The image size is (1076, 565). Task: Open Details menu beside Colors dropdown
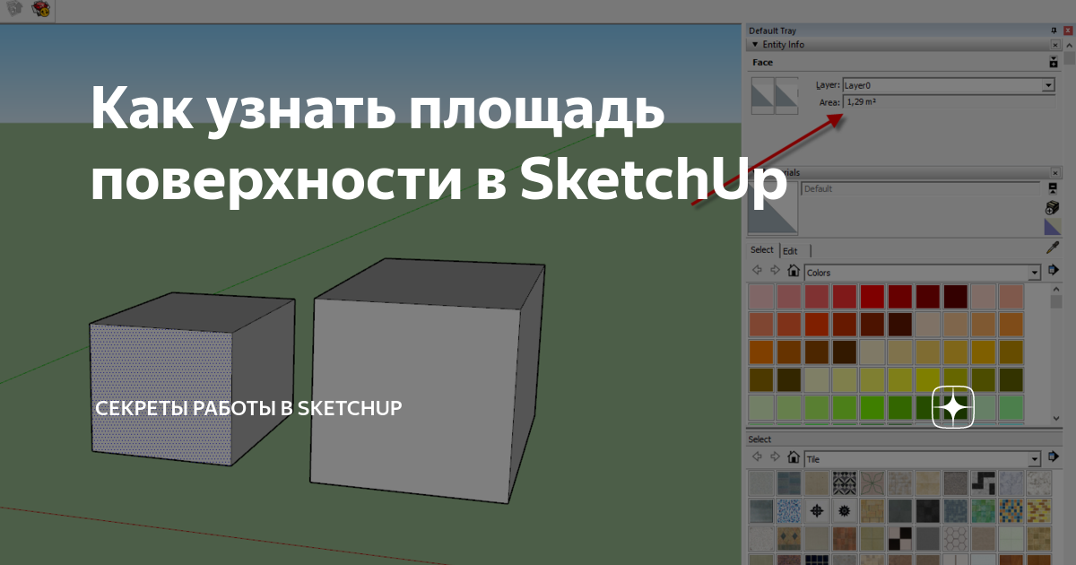pos(1054,270)
